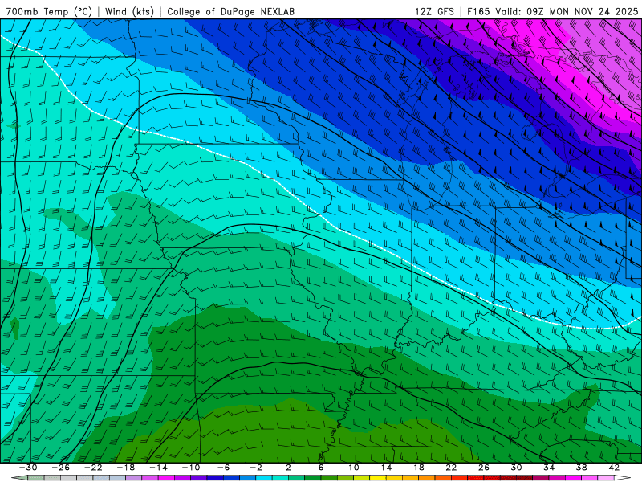Click the -14 color scale label
Viewport: 642px width, 482px height.
(158, 468)
